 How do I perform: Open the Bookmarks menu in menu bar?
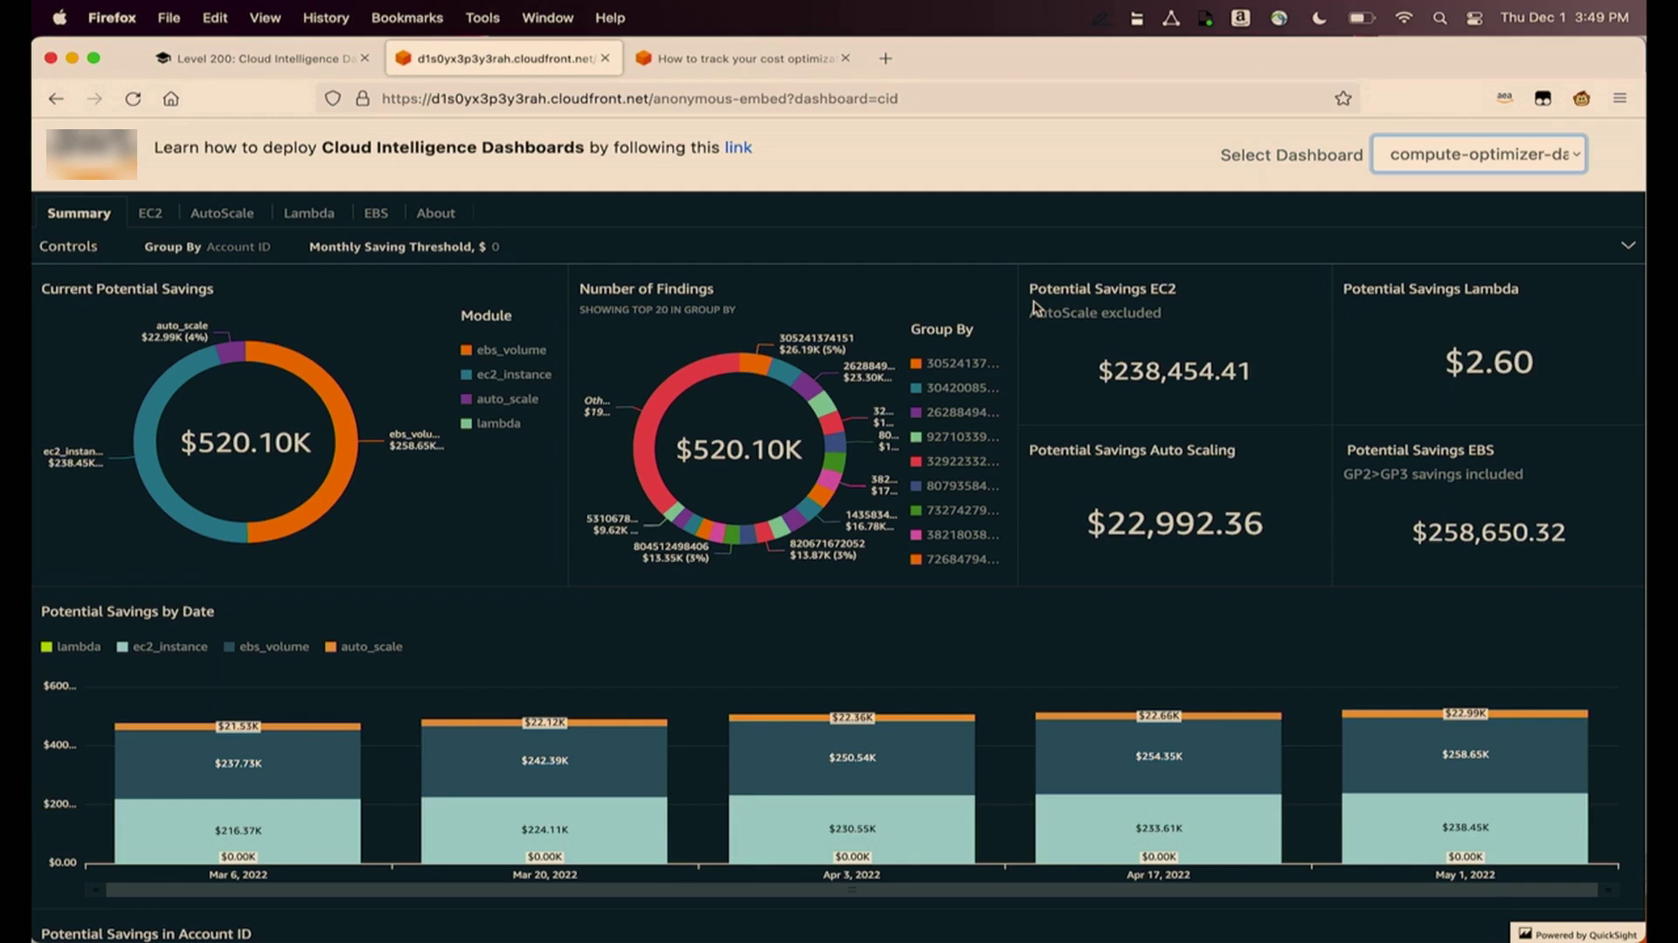(406, 17)
